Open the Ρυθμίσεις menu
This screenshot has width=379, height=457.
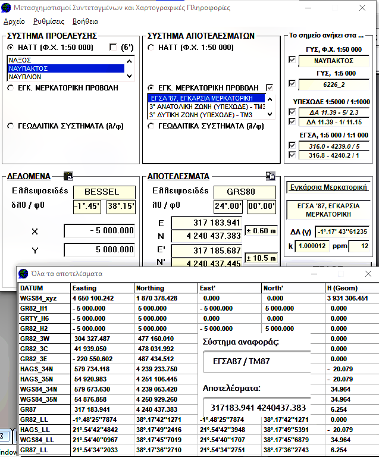coord(49,21)
